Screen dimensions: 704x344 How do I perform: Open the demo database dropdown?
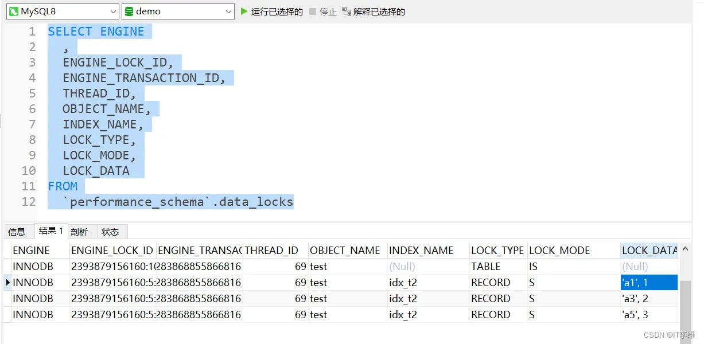(178, 11)
